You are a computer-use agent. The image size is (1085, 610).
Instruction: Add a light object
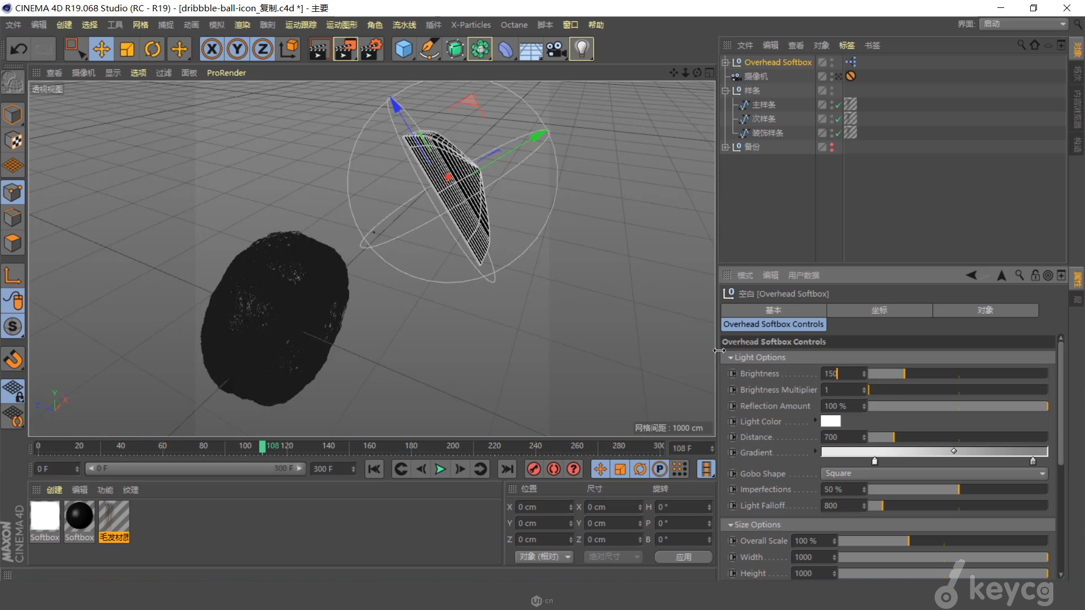582,49
